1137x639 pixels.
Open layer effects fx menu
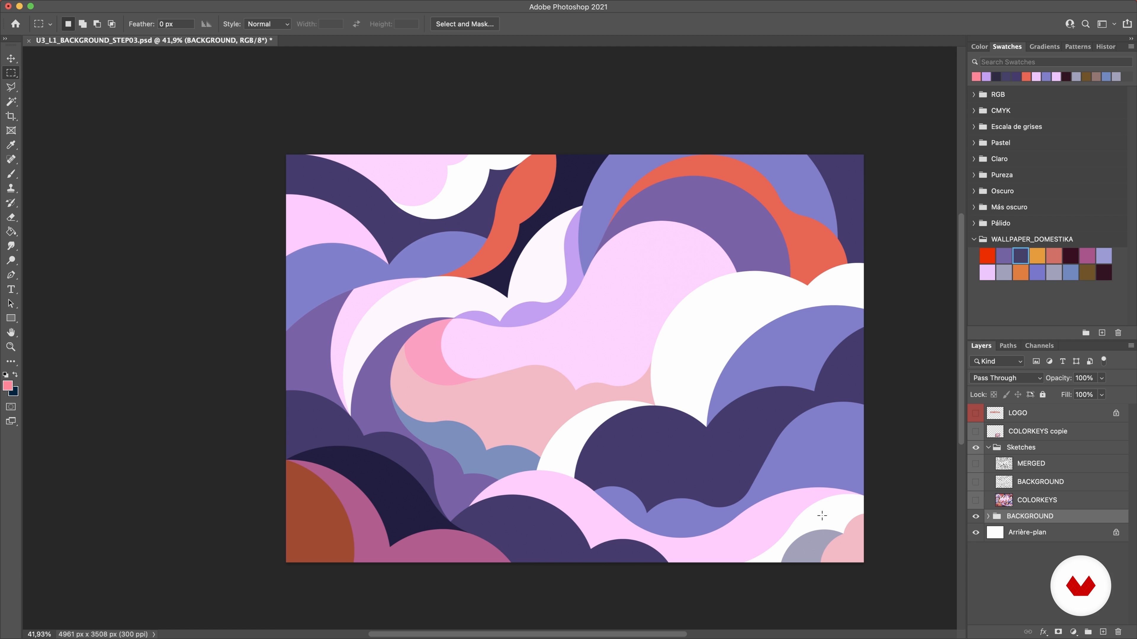[1043, 632]
